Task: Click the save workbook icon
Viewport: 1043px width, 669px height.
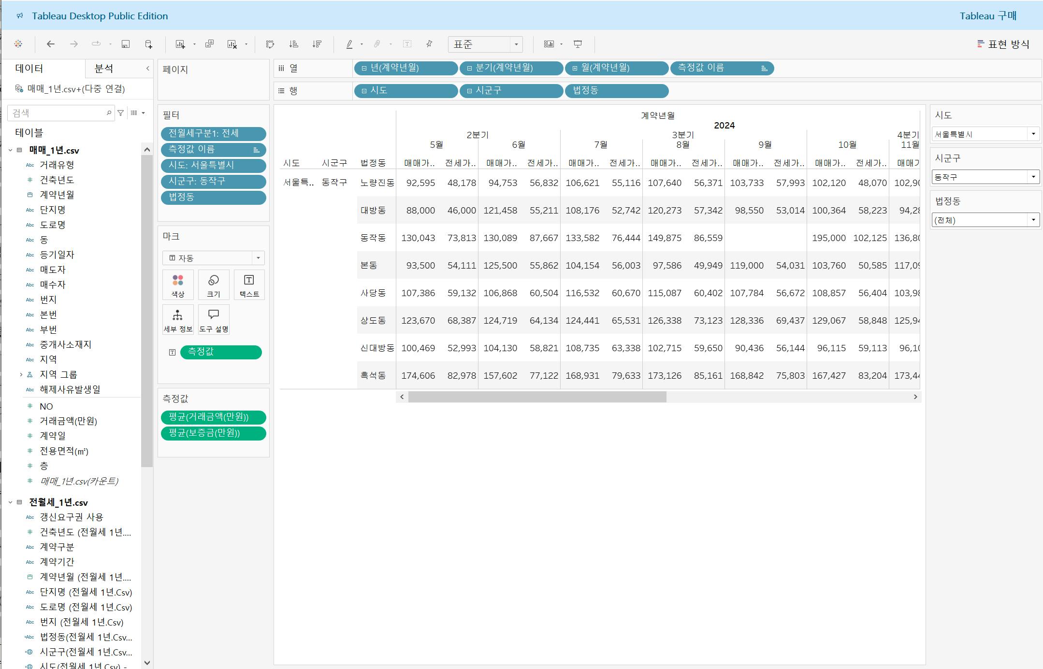Action: click(125, 44)
